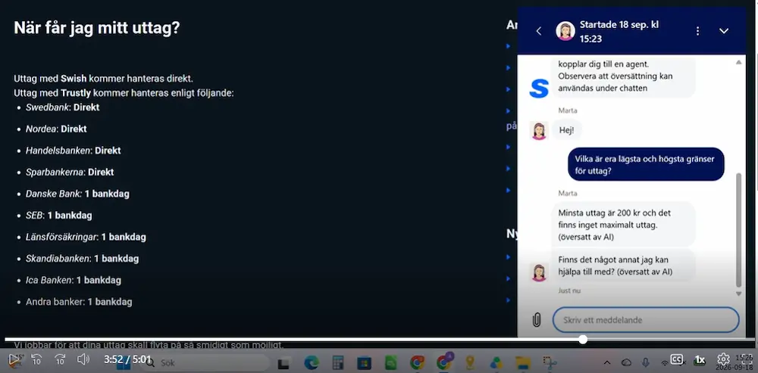Click the '3:52 / 5:01' video time display
Viewport: 758px width, 373px height.
point(127,359)
